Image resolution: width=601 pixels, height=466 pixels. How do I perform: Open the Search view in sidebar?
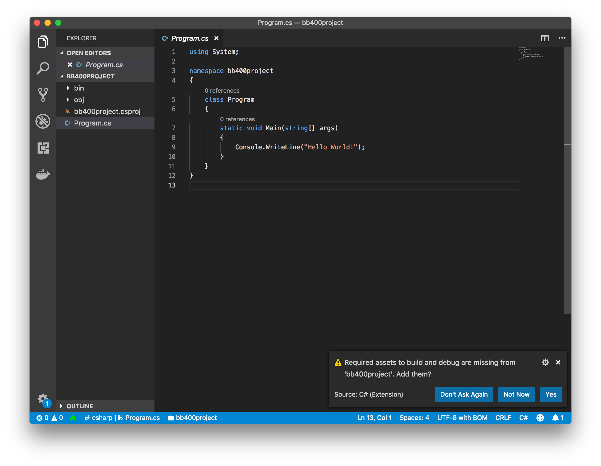(x=43, y=68)
